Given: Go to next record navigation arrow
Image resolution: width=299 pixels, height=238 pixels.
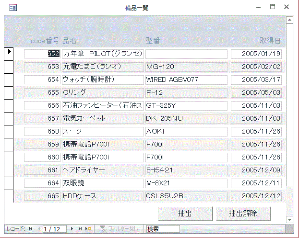Looking at the screenshot, I should 72,229.
